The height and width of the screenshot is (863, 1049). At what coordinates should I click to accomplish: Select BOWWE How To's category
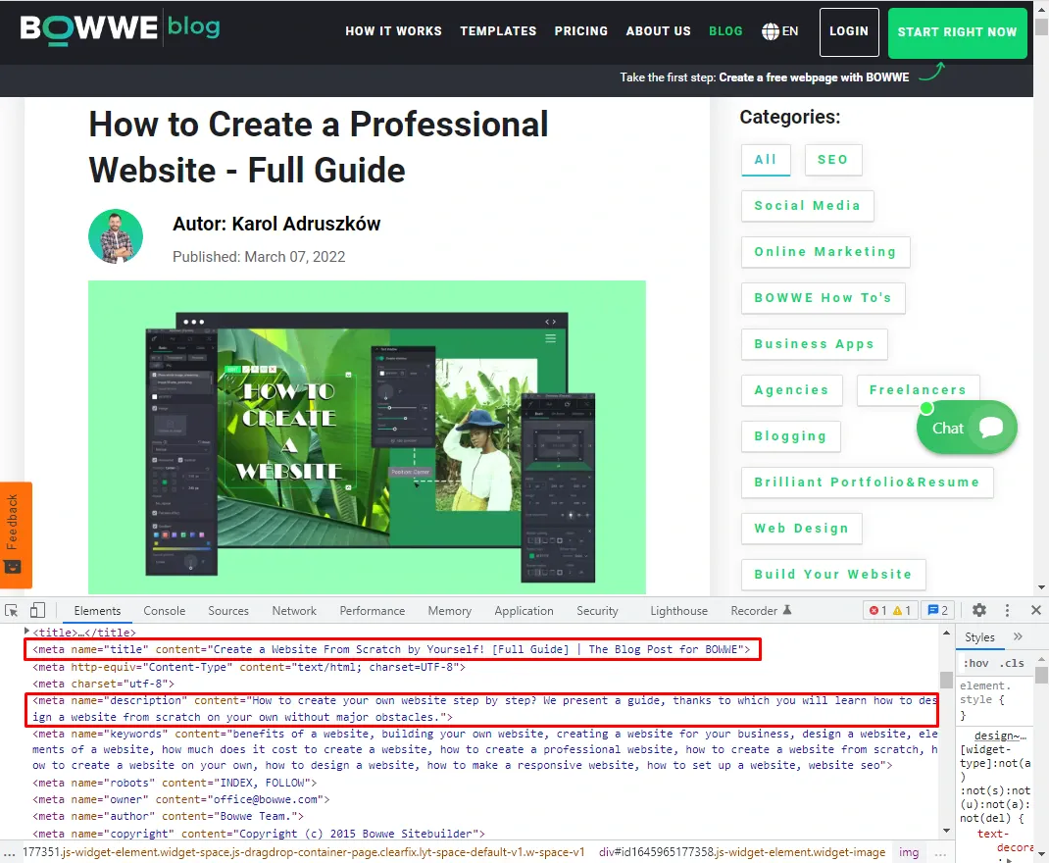823,298
